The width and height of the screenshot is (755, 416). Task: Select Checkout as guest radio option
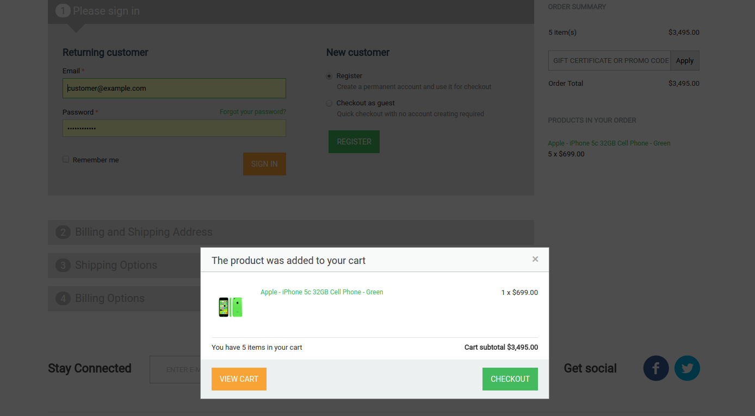329,103
